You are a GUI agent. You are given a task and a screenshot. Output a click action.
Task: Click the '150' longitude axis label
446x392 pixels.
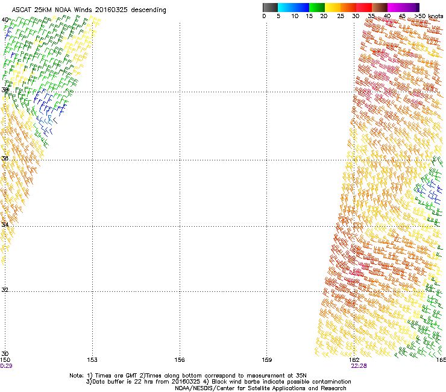pos(5,360)
